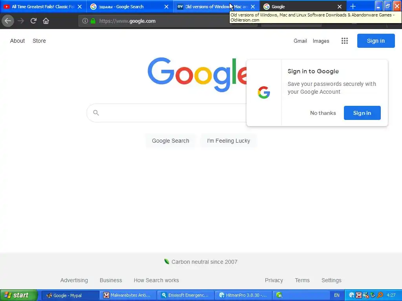This screenshot has height=301, width=402.
Task: Open the Store link
Action: [39, 41]
